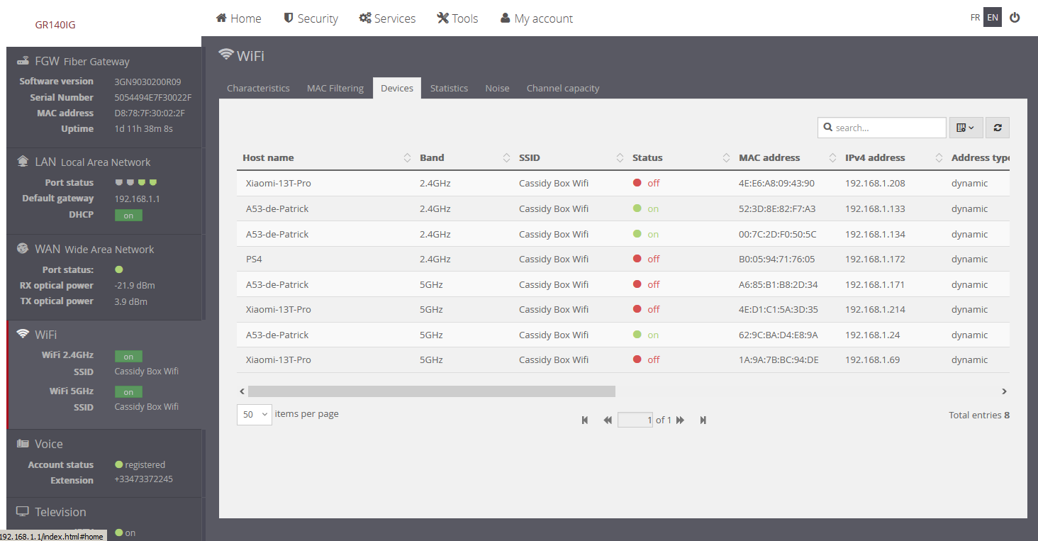Click the power/logout icon
Viewport: 1038px width, 541px height.
1015,18
